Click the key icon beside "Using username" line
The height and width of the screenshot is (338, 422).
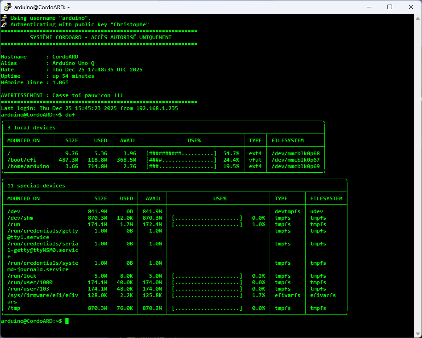(x=4, y=18)
